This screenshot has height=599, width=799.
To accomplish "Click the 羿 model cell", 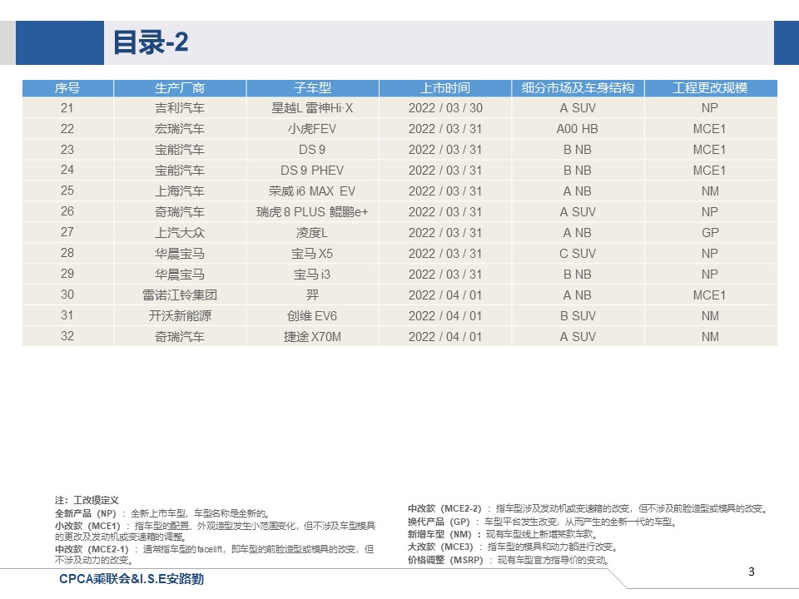I will coord(312,295).
